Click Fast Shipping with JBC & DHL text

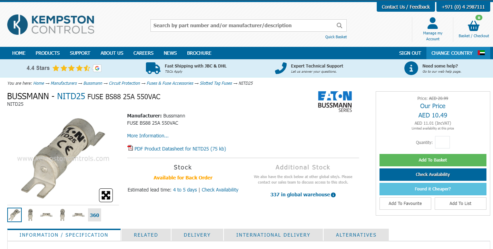(x=196, y=66)
